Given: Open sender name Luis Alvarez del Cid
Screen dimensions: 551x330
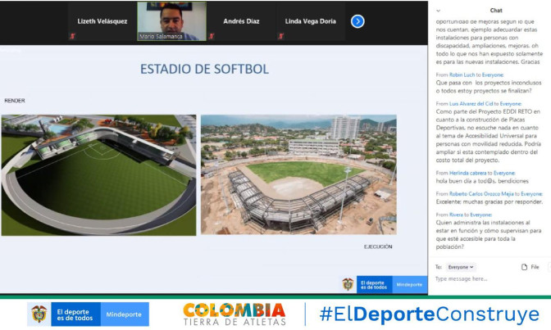Looking at the screenshot, I should pos(471,103).
